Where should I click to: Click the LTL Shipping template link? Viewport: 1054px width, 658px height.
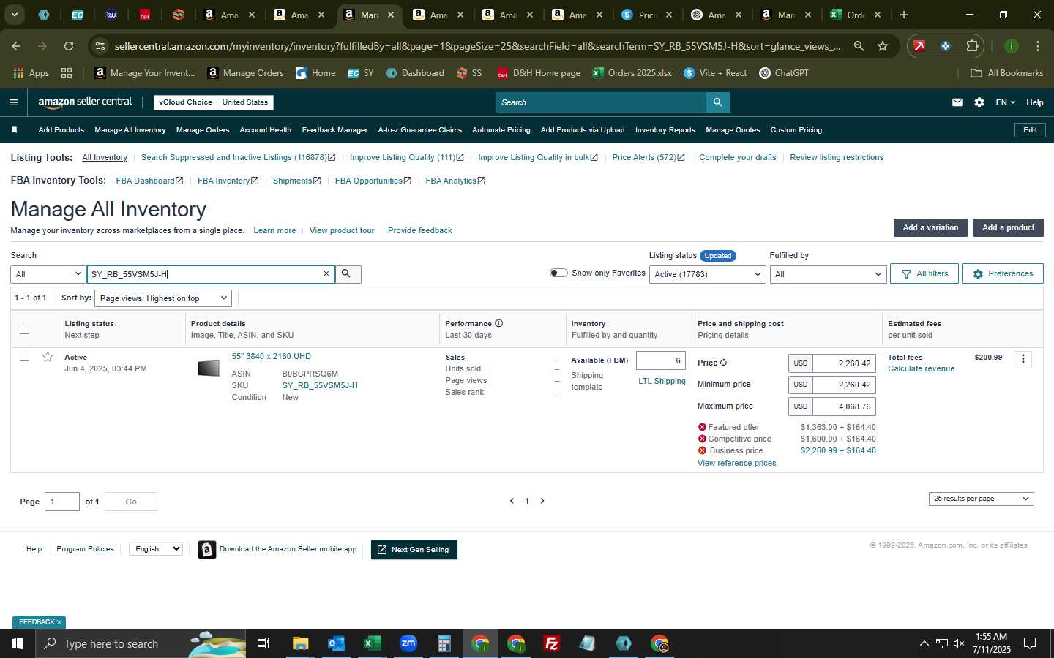tap(662, 381)
